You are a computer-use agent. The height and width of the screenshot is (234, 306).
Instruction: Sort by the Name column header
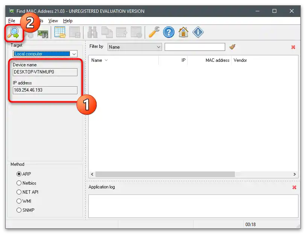pos(123,60)
